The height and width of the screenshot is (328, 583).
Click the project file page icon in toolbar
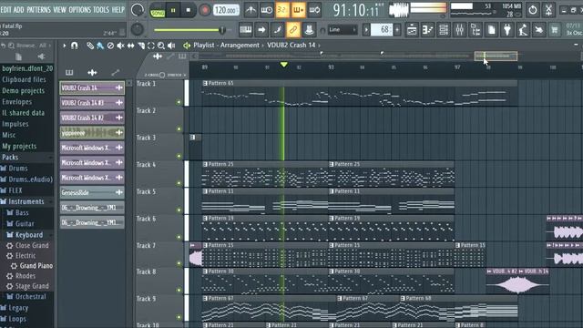(492, 30)
